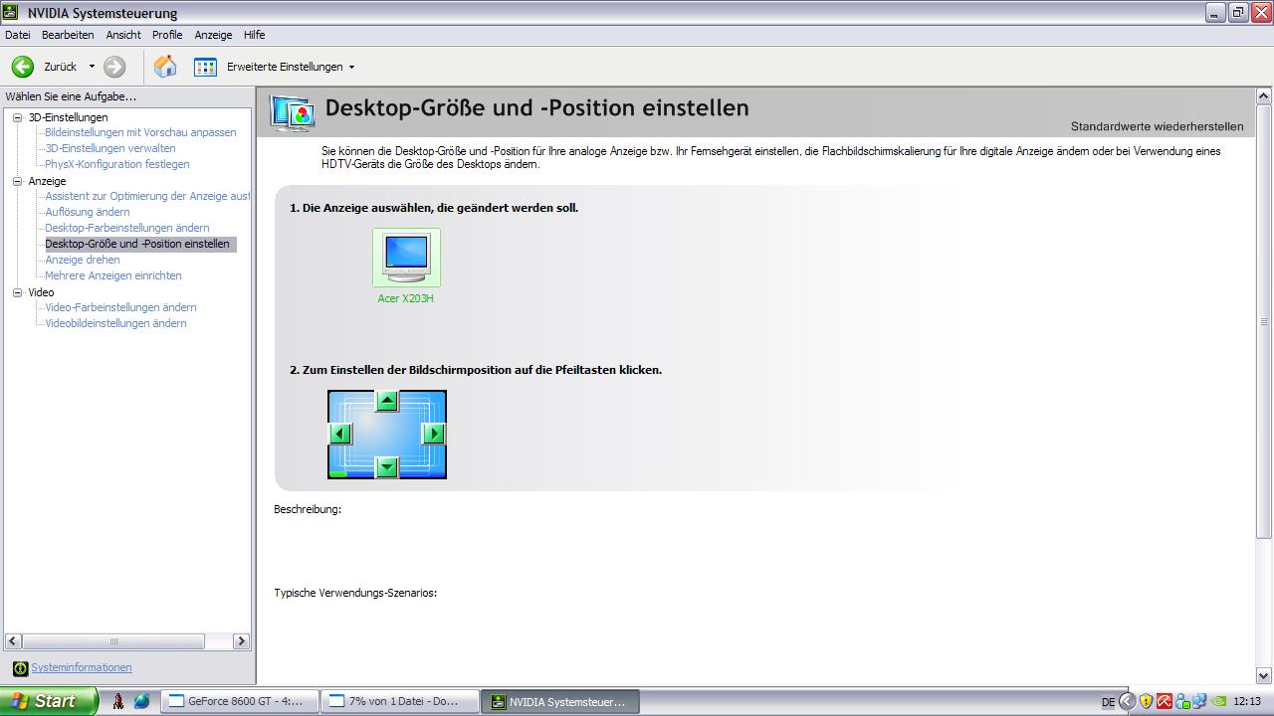
Task: Collapse the Anzeige tree node
Action: pyautogui.click(x=17, y=181)
